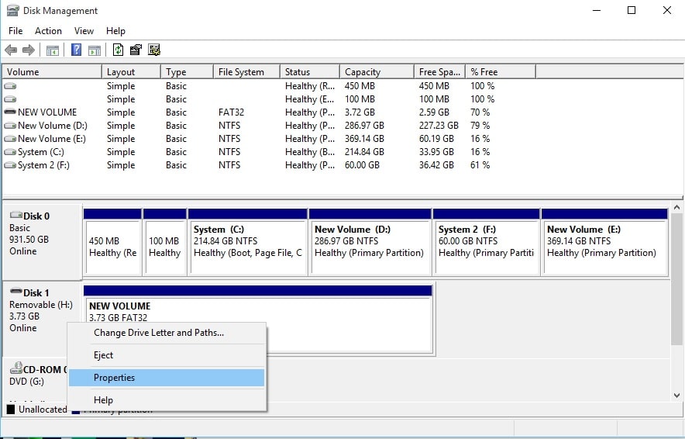Click the drive icon beside System (C:)
The image size is (685, 439).
point(10,152)
